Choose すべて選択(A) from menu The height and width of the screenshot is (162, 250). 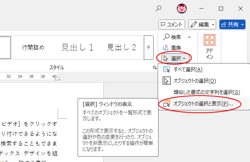(x=204, y=70)
